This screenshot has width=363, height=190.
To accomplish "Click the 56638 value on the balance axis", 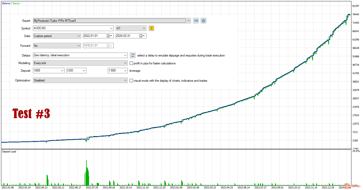I will coord(356,48).
